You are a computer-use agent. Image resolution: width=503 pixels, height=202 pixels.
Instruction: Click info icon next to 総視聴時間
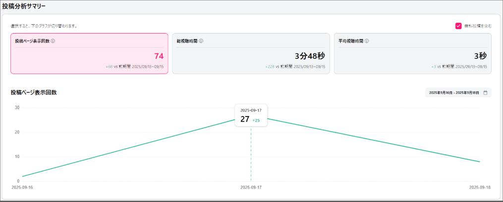[x=201, y=41]
